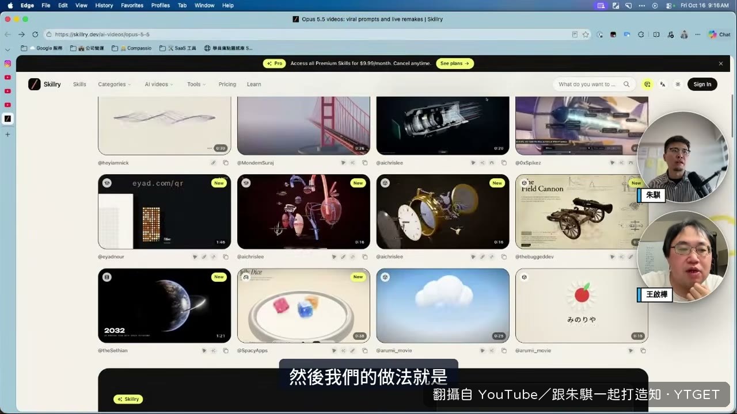The width and height of the screenshot is (737, 414).
Task: Click the play icon under @SpacyApps video
Action: (x=334, y=350)
